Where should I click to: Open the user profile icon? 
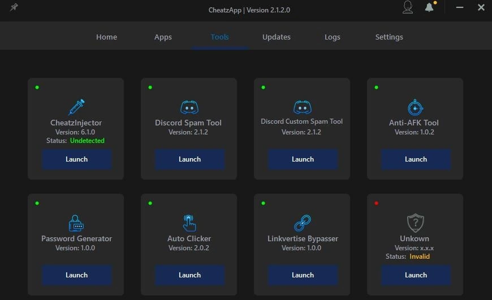(408, 7)
